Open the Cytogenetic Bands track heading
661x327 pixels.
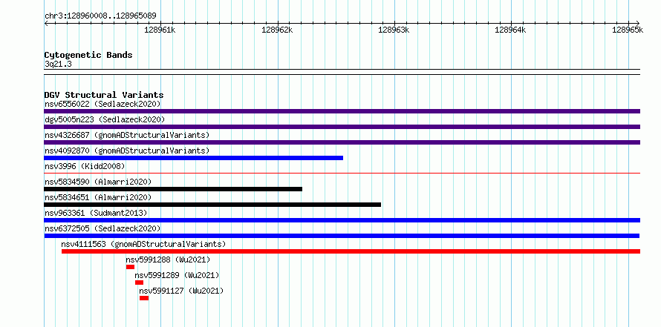click(x=88, y=55)
